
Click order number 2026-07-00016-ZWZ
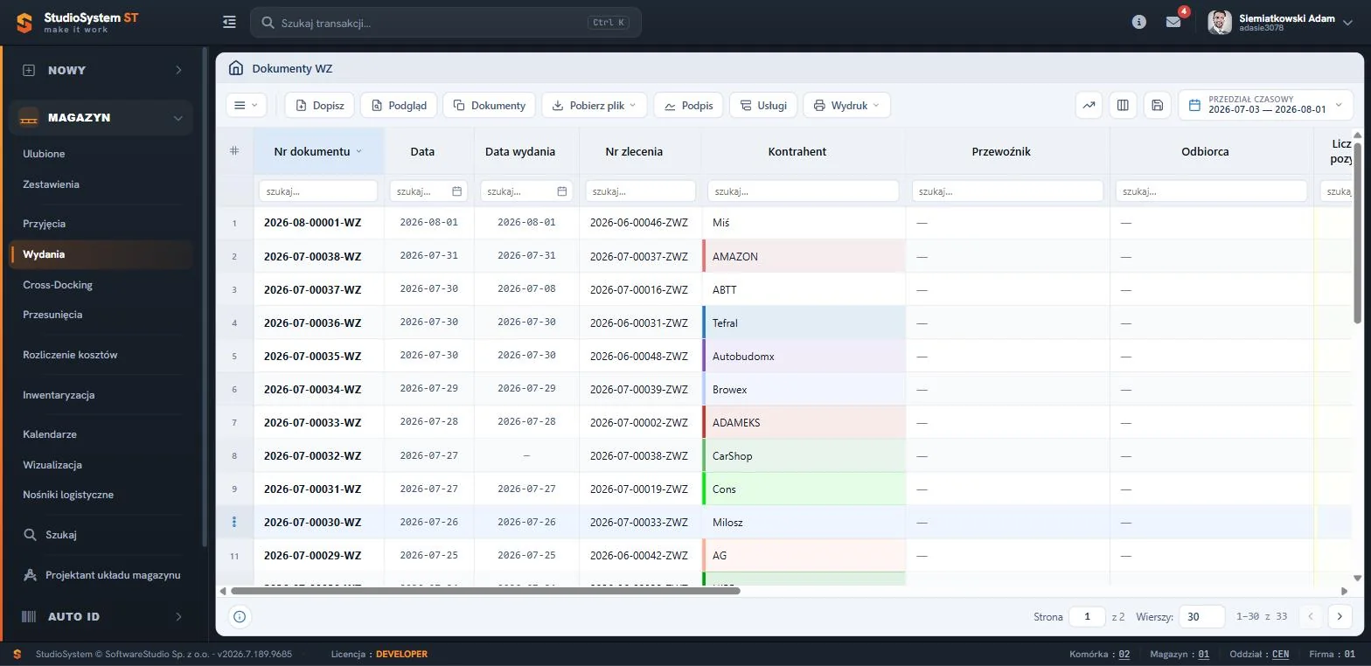click(639, 289)
